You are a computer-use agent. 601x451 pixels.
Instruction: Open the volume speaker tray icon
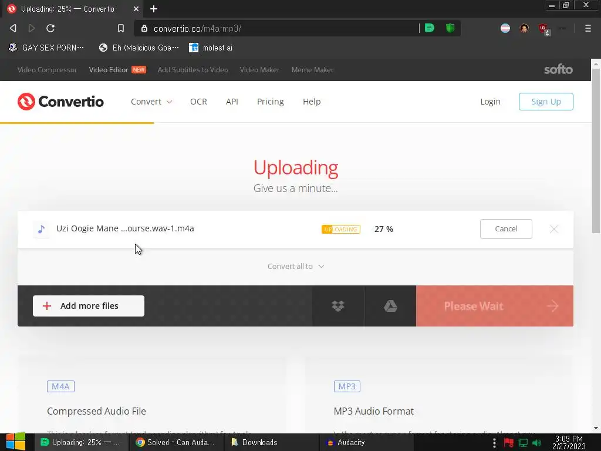pyautogui.click(x=536, y=443)
